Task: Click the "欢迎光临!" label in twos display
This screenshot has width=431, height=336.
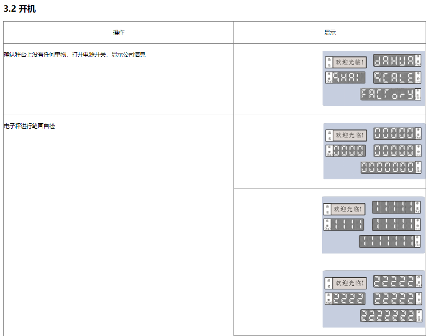Action: click(x=350, y=283)
